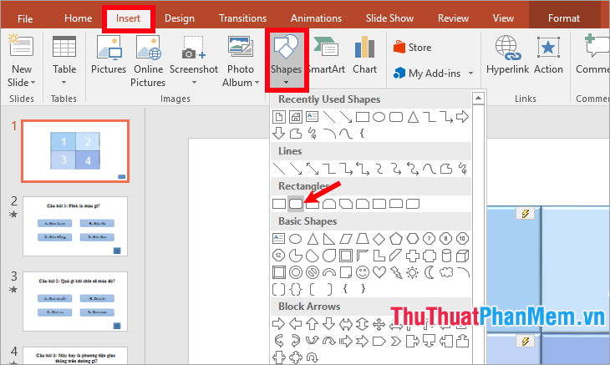Switch to the Home tab

(x=79, y=18)
